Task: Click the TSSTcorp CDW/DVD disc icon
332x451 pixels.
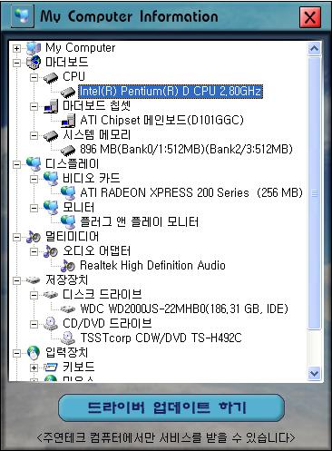Action: click(x=68, y=338)
